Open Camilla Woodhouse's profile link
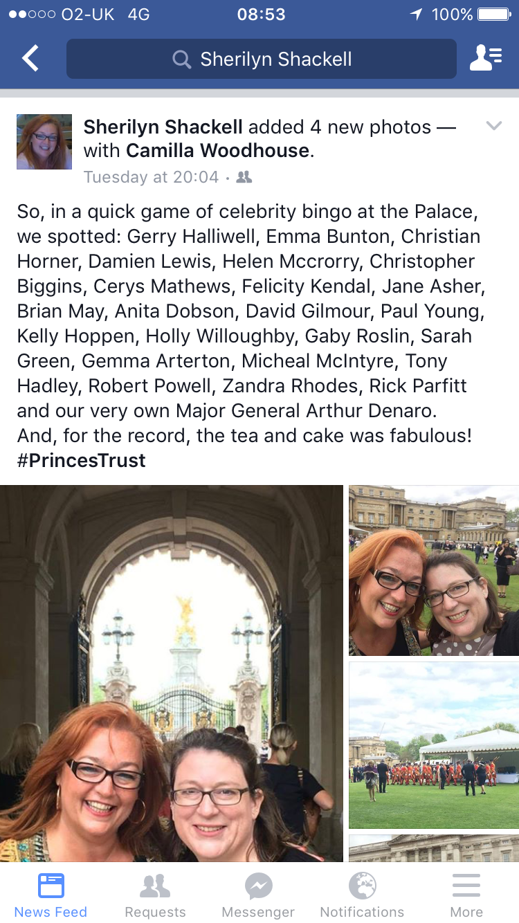The image size is (519, 923). tap(217, 150)
